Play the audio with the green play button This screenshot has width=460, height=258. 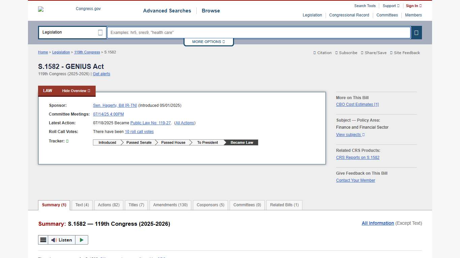click(x=81, y=240)
